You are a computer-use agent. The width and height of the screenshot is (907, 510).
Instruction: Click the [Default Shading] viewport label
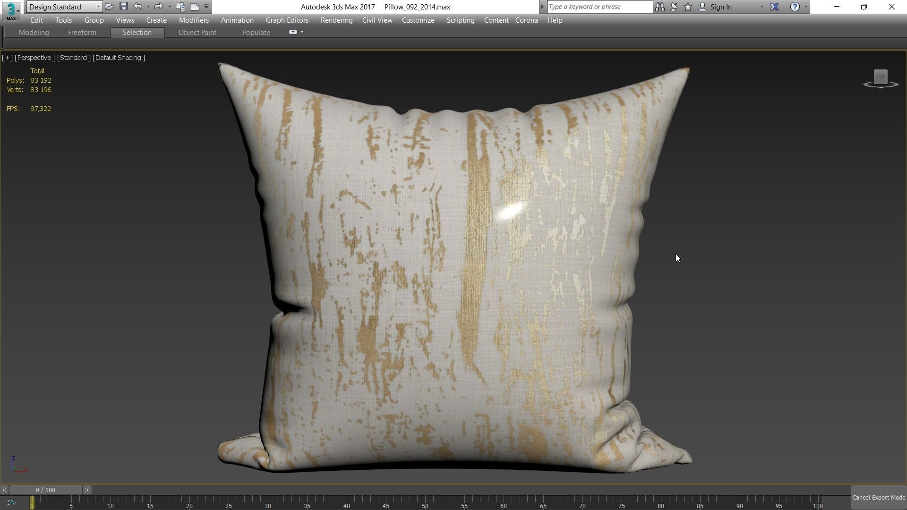click(119, 58)
